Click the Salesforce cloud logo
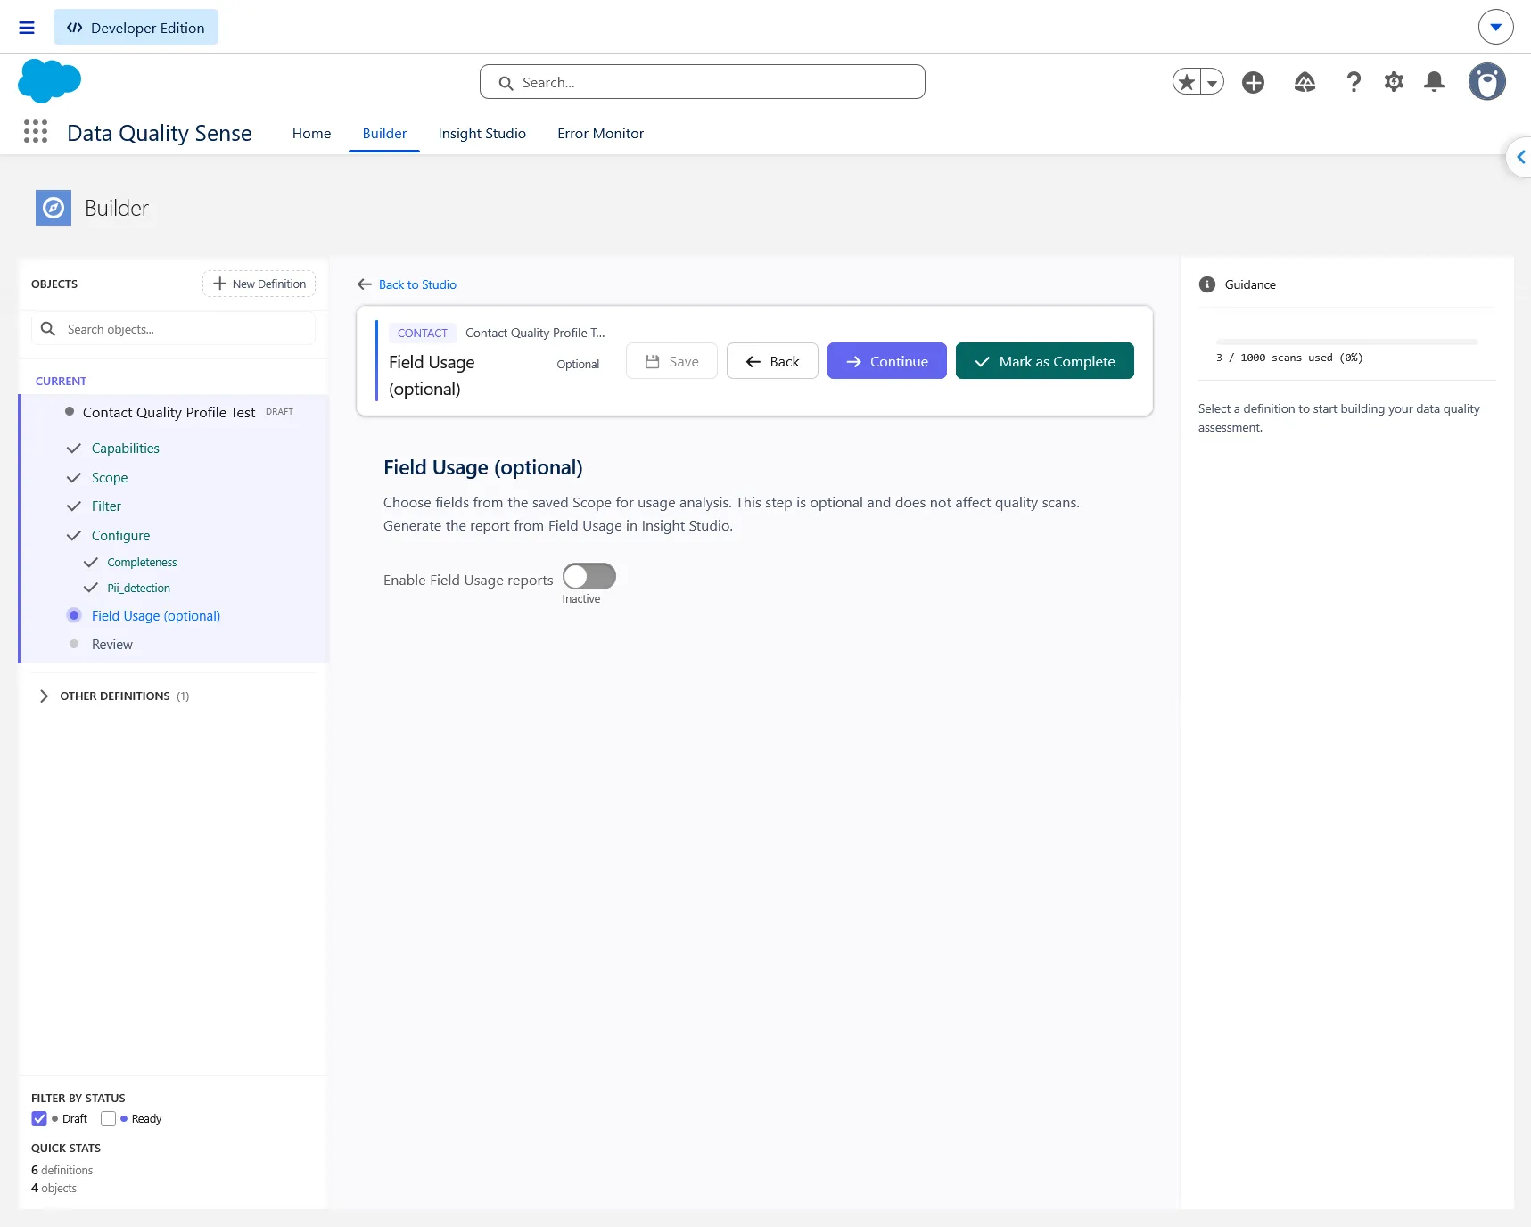 click(x=50, y=81)
